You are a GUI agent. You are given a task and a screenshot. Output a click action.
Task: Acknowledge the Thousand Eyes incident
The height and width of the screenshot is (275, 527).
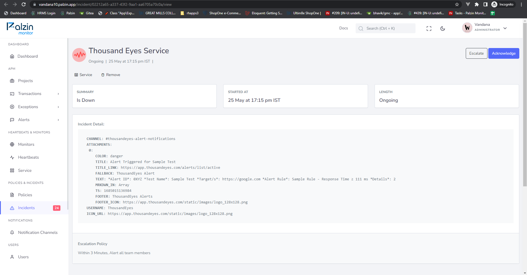click(x=504, y=53)
